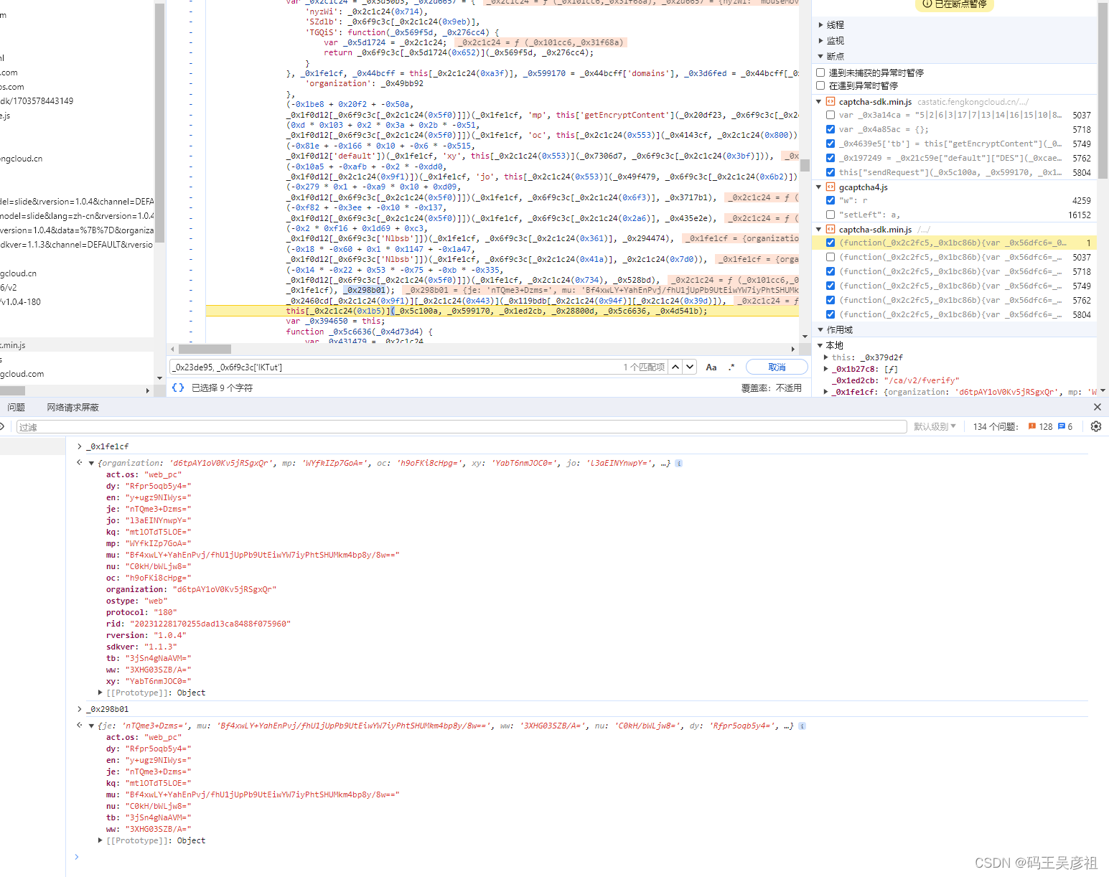Toggle match case (Aa) in search
This screenshot has height=877, width=1109.
(711, 367)
